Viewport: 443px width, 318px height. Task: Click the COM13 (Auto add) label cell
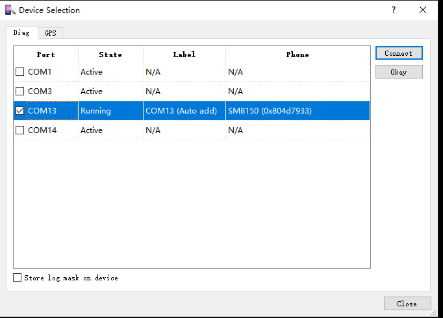click(181, 111)
